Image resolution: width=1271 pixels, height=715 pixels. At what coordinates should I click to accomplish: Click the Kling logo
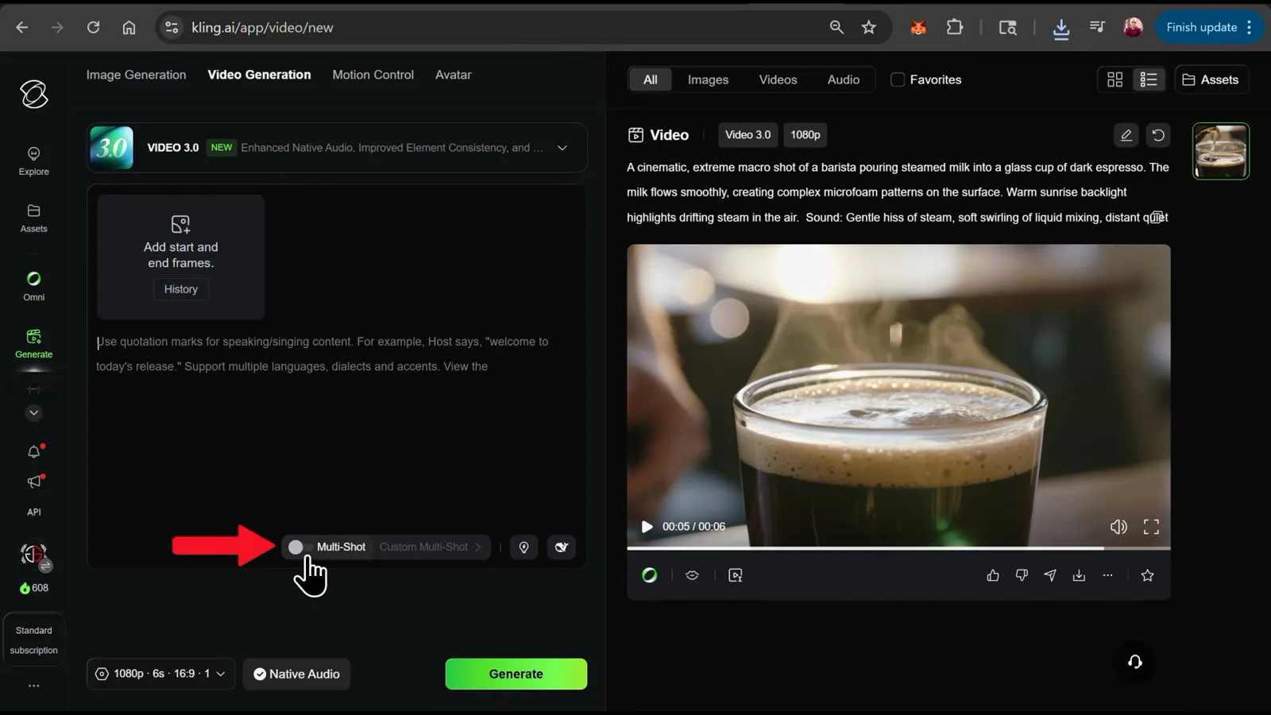coord(34,94)
